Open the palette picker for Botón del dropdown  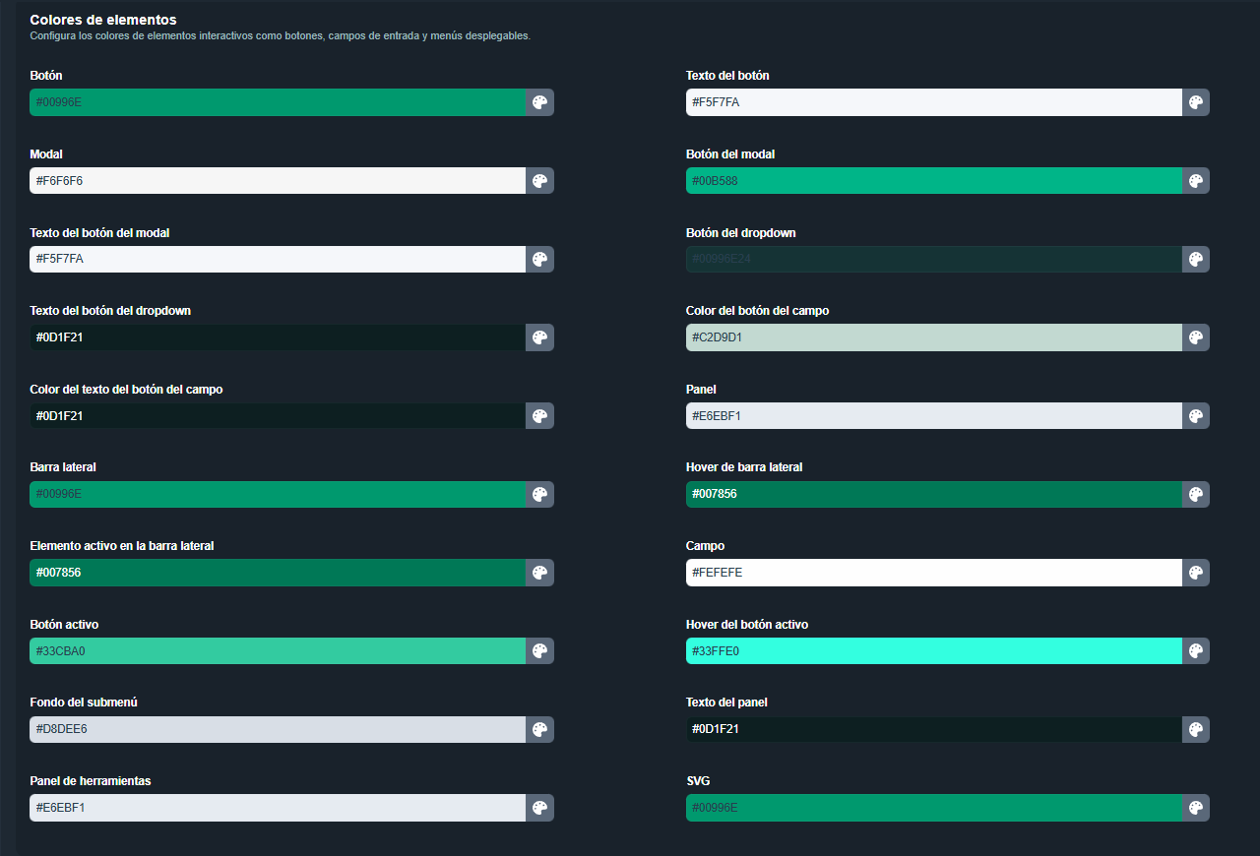[x=1196, y=259]
